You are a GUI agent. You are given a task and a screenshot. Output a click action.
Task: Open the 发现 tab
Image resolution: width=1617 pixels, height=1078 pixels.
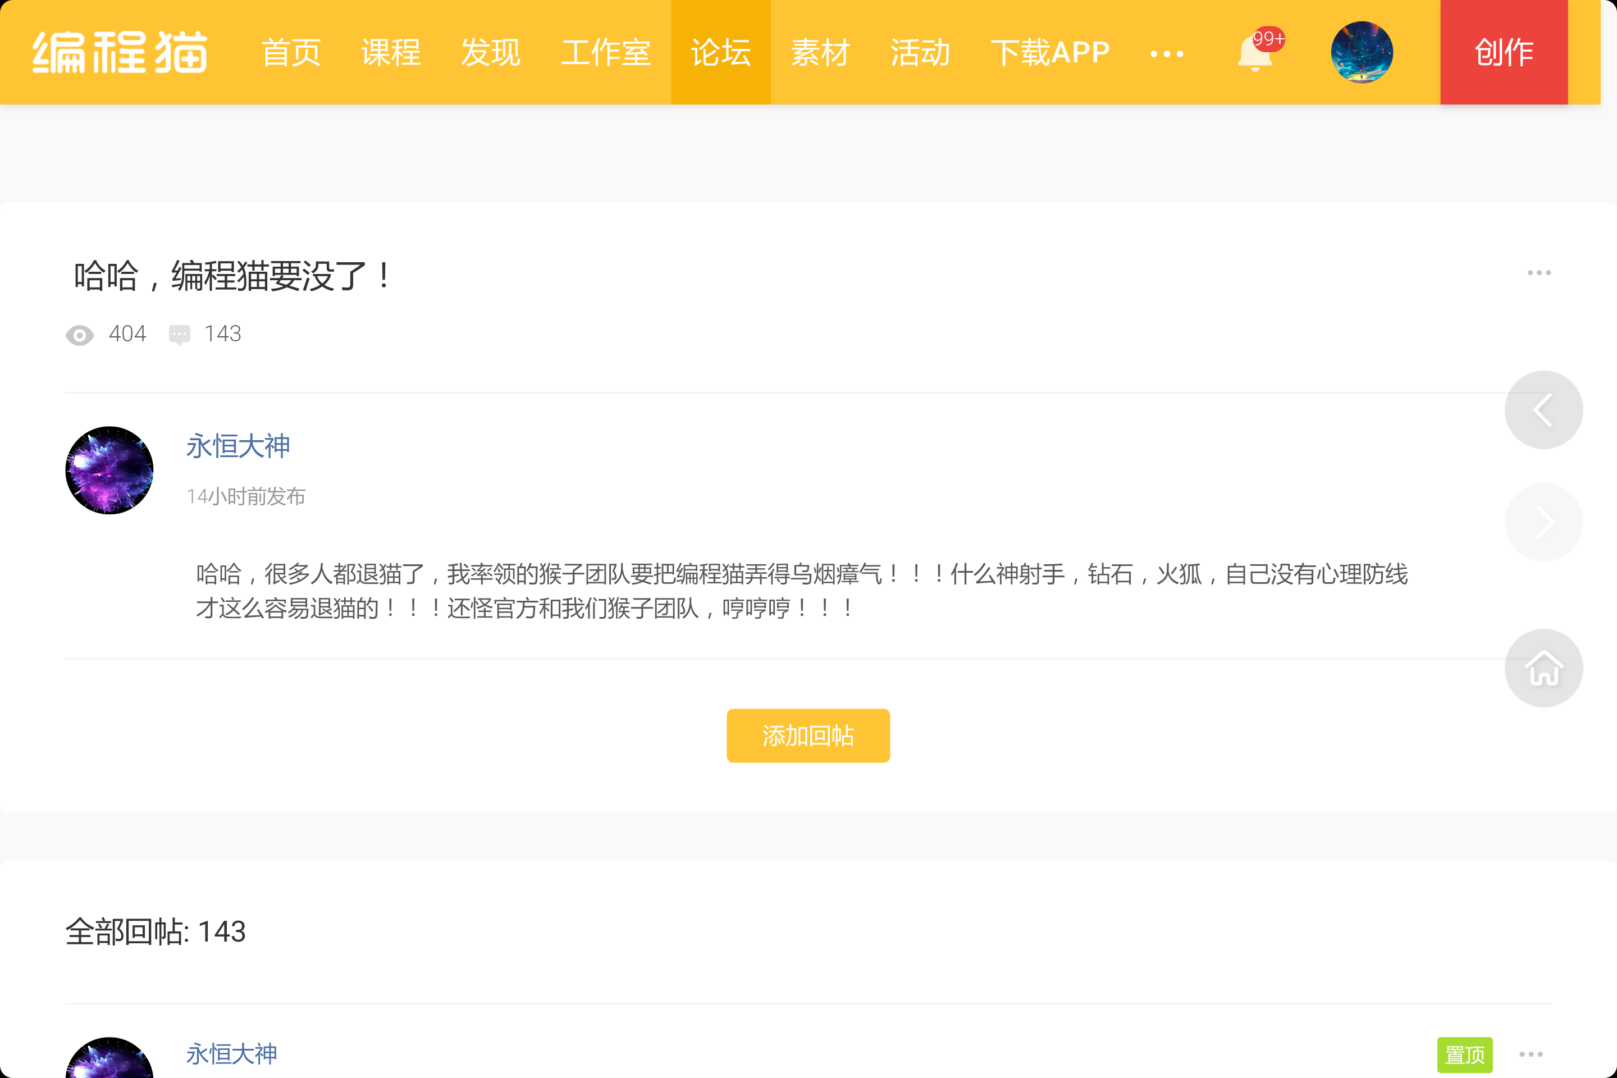(490, 52)
